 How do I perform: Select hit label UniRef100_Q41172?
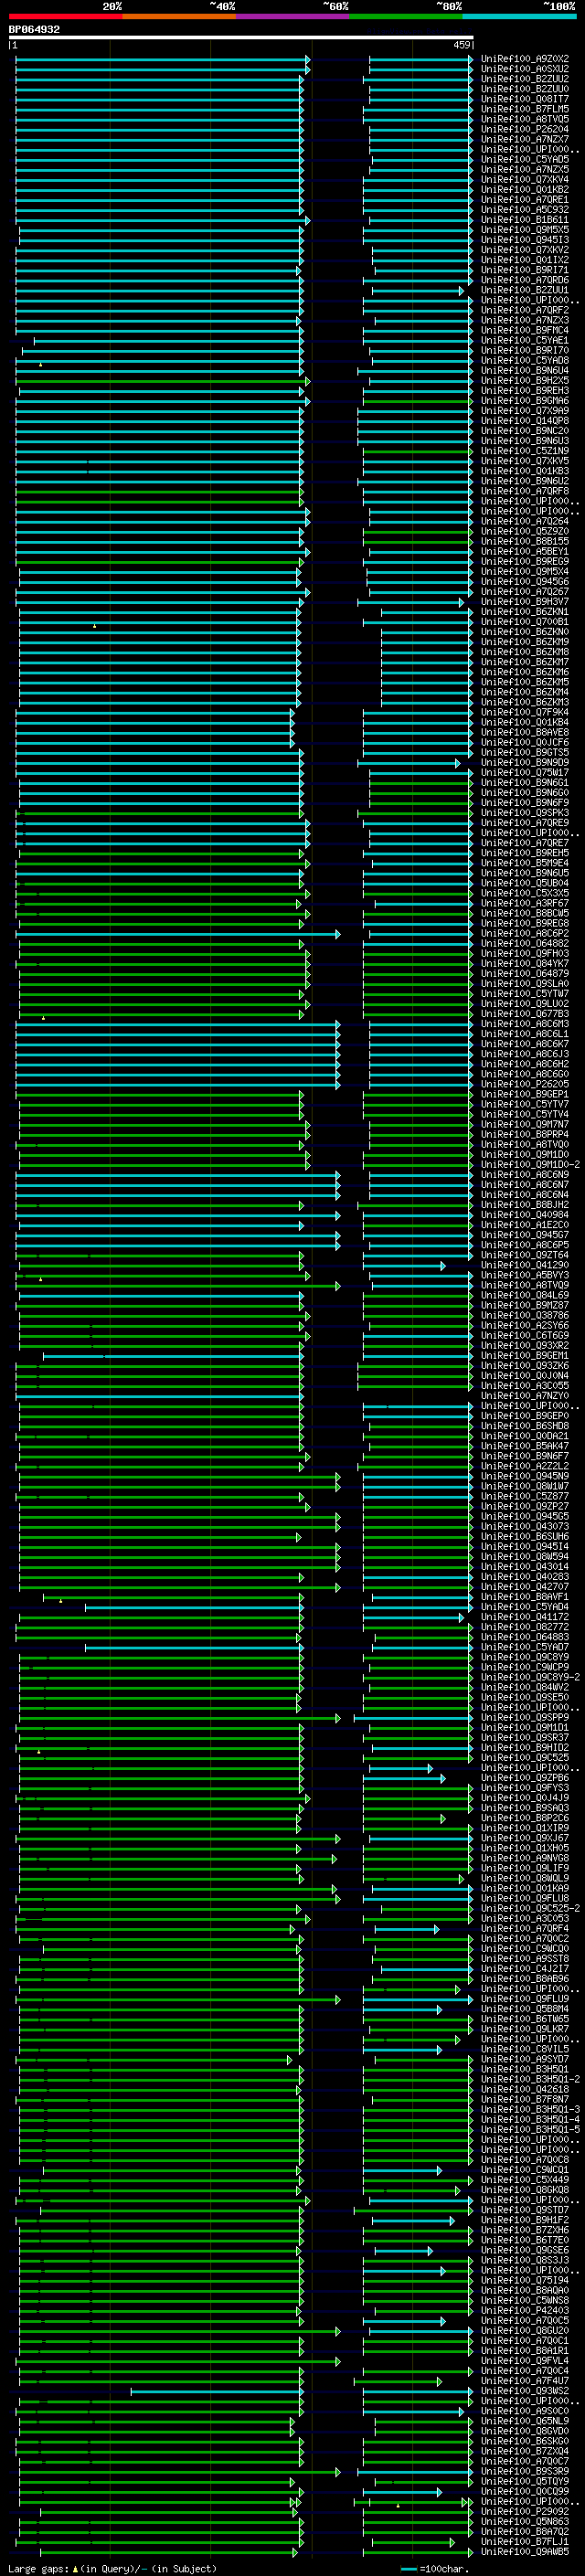point(525,1617)
